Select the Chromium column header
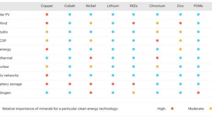Screen dimensions: 212x117 tap(157, 6)
